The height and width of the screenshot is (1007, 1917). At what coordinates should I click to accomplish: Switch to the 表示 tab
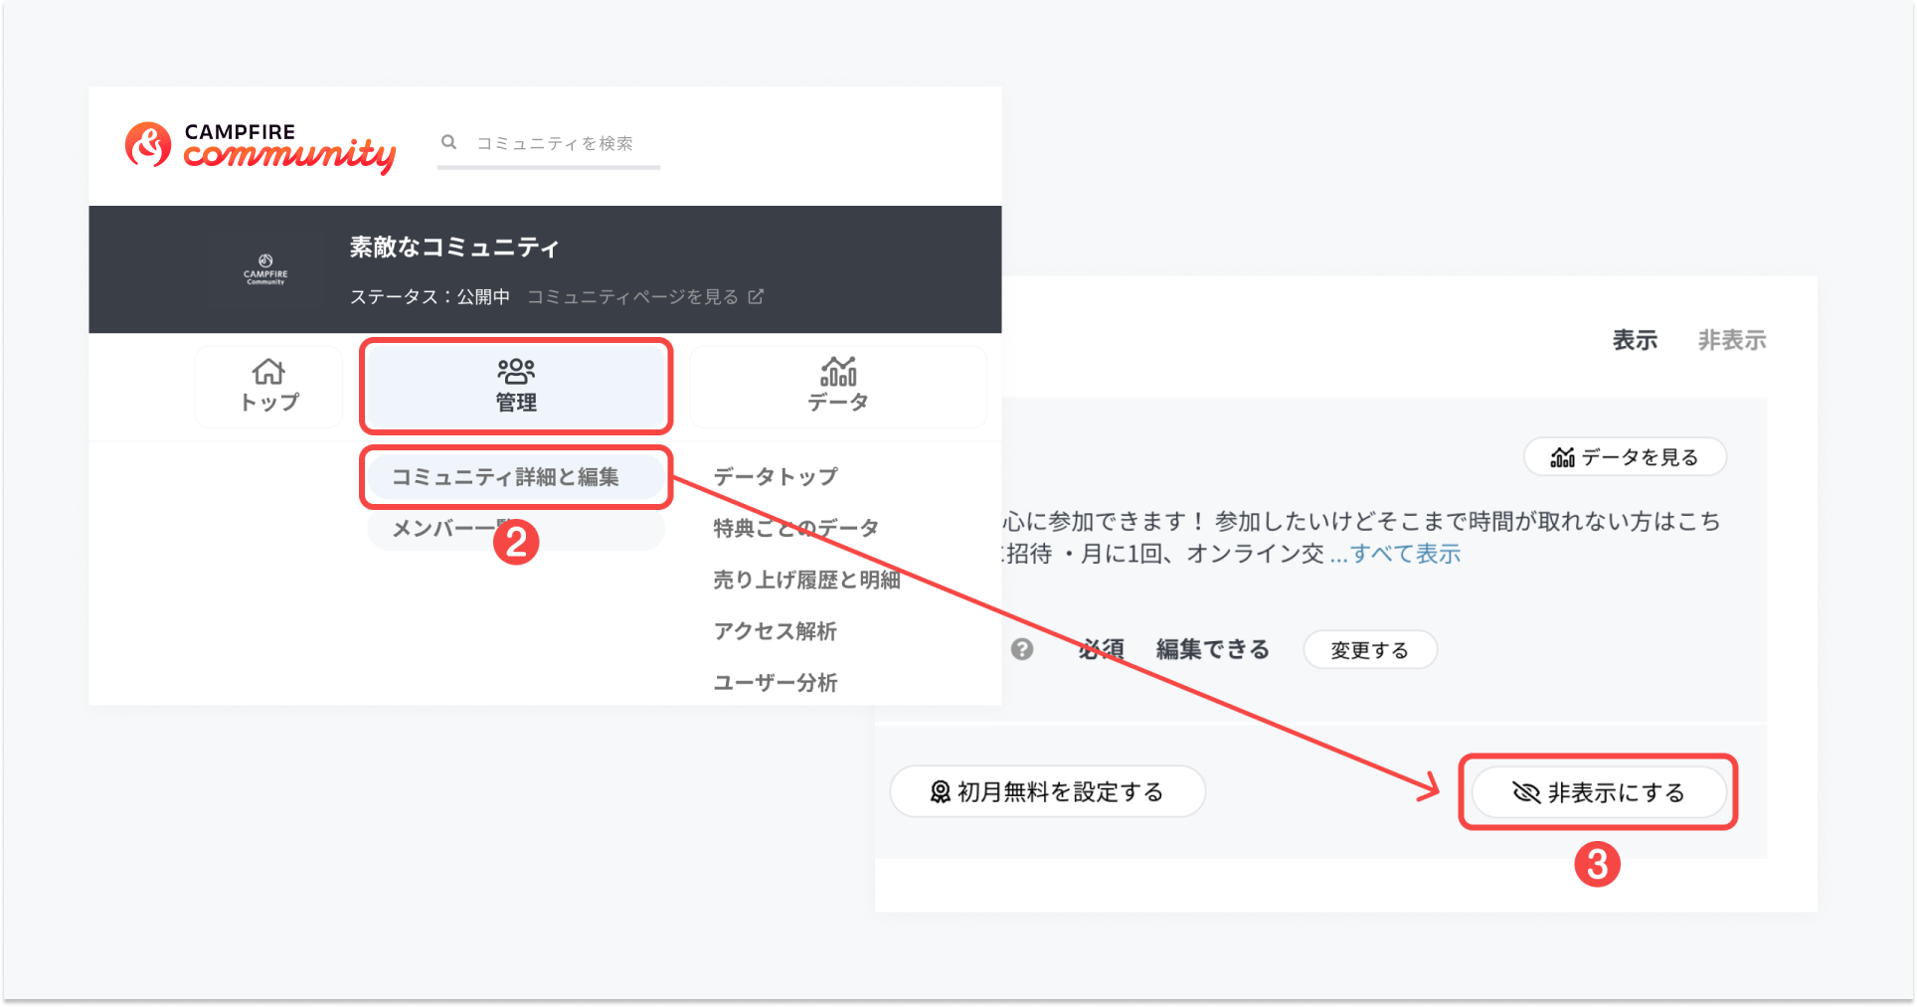(x=1635, y=340)
